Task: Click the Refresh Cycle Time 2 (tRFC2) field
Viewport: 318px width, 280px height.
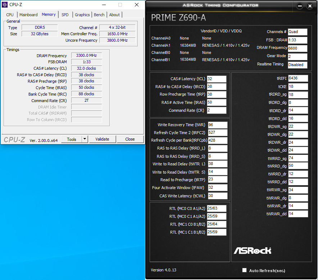Action: [218, 133]
